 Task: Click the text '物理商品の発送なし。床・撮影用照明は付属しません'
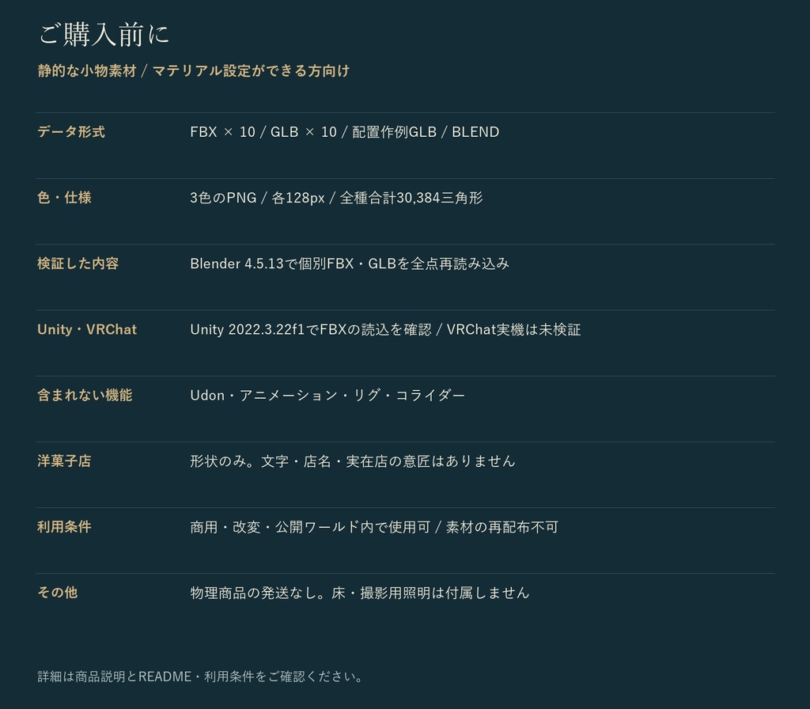pyautogui.click(x=360, y=593)
